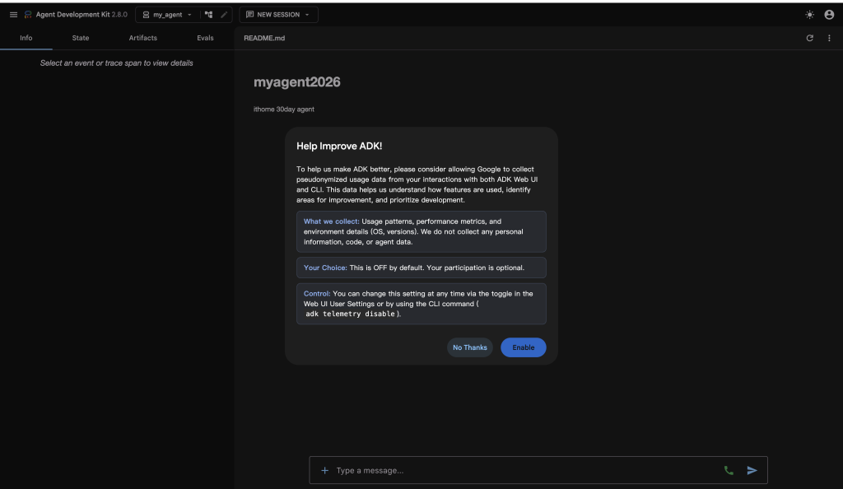The width and height of the screenshot is (843, 489).
Task: Click the myagent2026 heading
Action: click(296, 82)
